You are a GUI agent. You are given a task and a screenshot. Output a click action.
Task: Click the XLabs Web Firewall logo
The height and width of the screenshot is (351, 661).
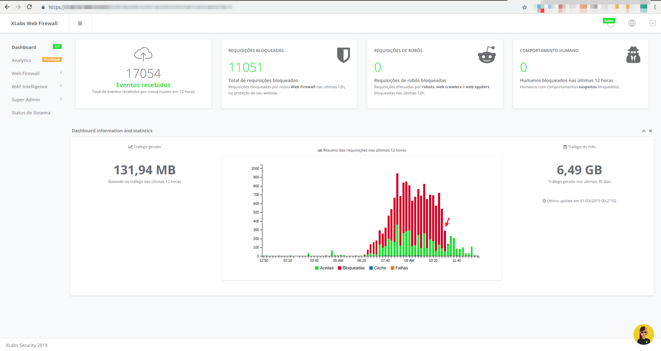point(34,23)
